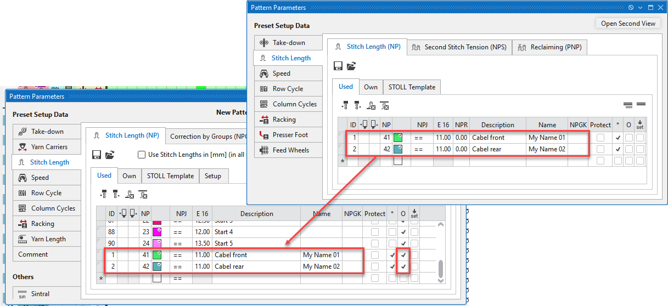Click the floppy-disk save icon in the upper-right window
668x306 pixels.
coord(338,66)
